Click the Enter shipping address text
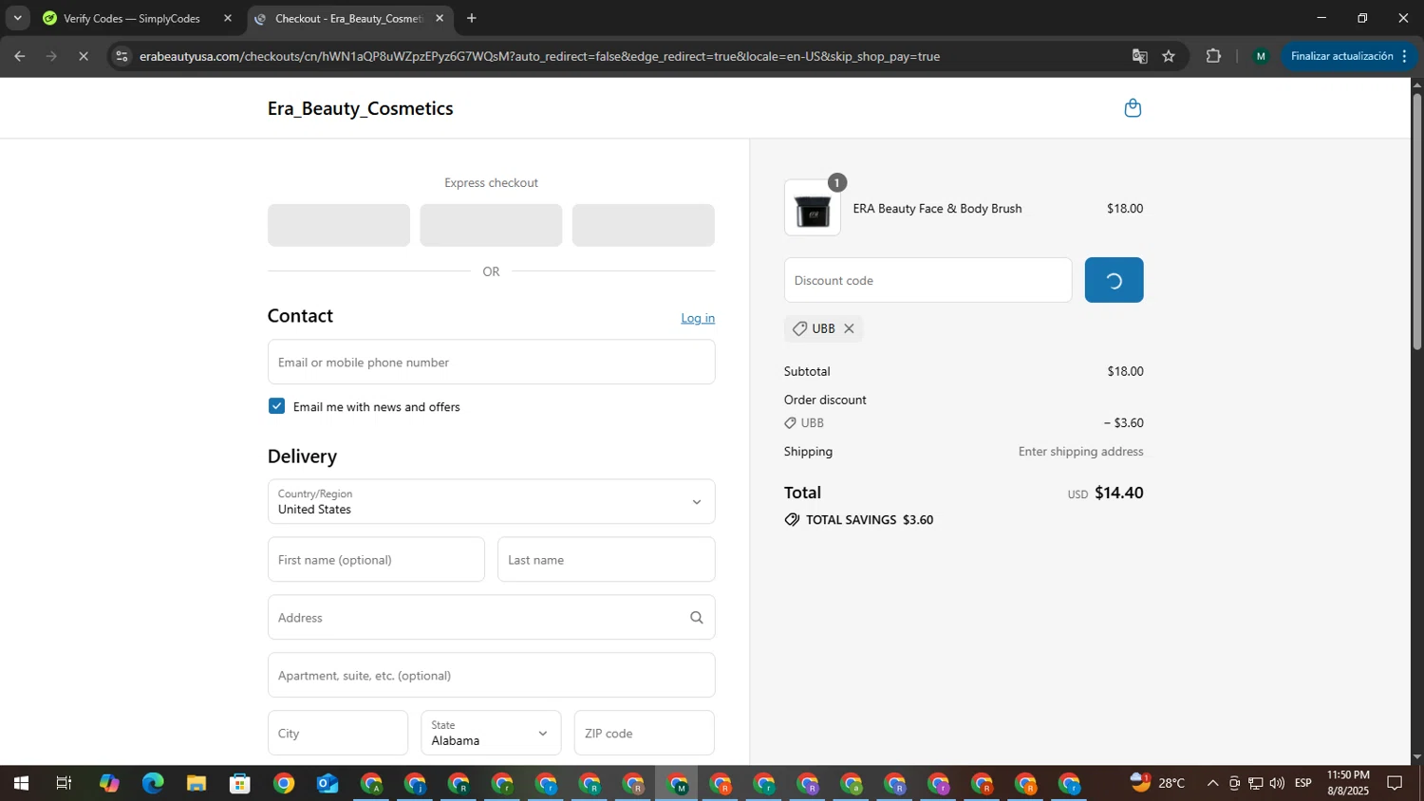1424x801 pixels. click(1080, 452)
